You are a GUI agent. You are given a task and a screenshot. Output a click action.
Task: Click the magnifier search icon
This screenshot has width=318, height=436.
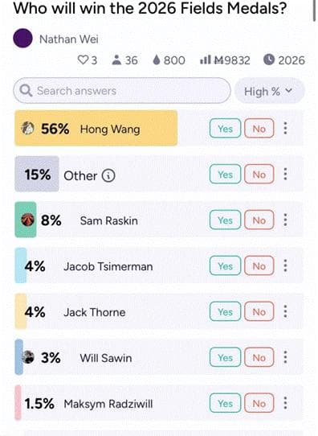click(x=26, y=91)
